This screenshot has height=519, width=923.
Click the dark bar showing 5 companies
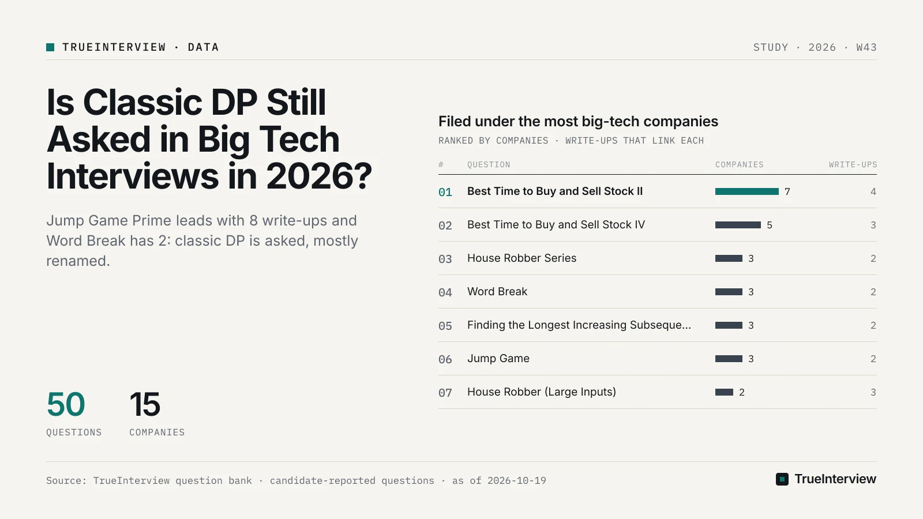coord(738,225)
